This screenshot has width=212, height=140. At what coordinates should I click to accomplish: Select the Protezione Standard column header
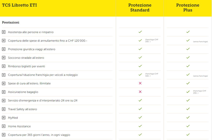[140, 8]
